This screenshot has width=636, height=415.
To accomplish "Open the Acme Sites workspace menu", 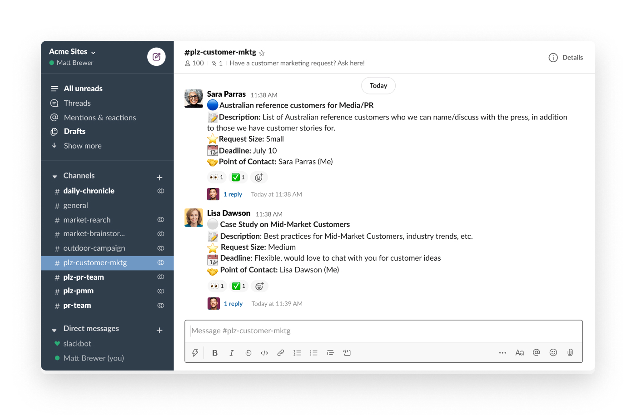I will tap(72, 52).
